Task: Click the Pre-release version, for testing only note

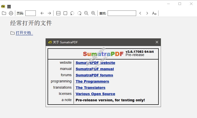Action: (110, 100)
